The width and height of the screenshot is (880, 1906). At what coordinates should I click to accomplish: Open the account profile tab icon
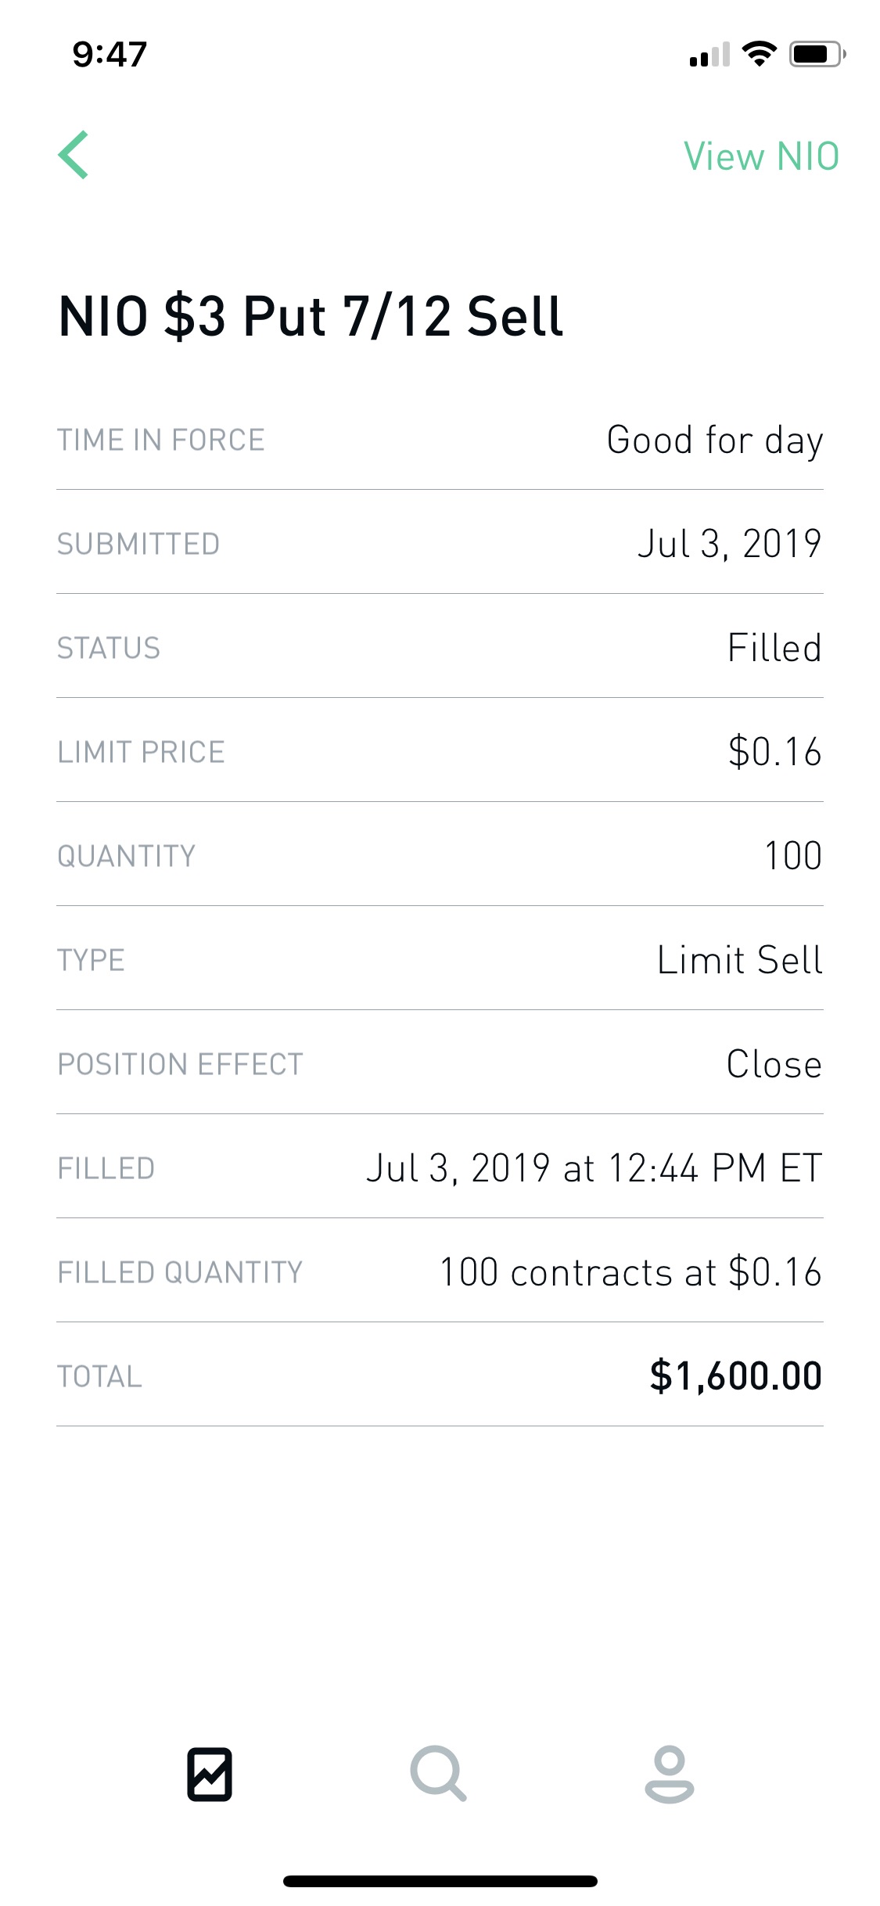(x=670, y=1774)
